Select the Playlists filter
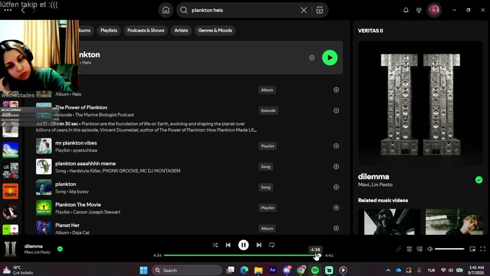Image resolution: width=490 pixels, height=276 pixels. click(109, 30)
